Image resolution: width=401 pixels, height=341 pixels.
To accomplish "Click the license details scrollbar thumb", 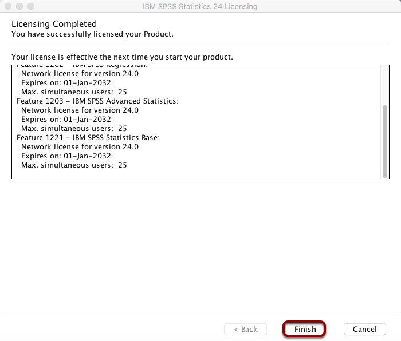I will (384, 141).
